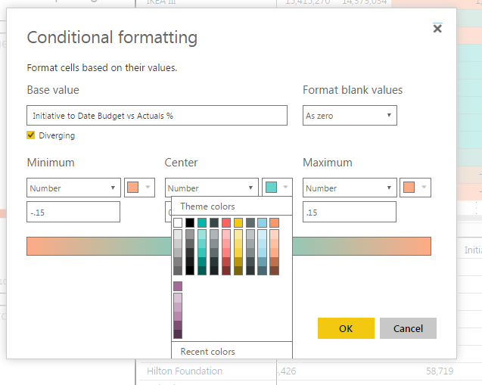Select the darkest red shade
This screenshot has width=482, height=385.
[x=226, y=270]
